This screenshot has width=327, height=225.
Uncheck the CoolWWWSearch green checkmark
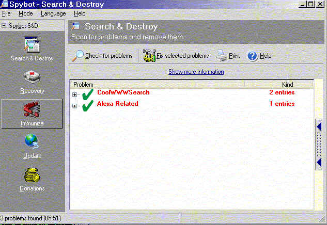tap(88, 94)
